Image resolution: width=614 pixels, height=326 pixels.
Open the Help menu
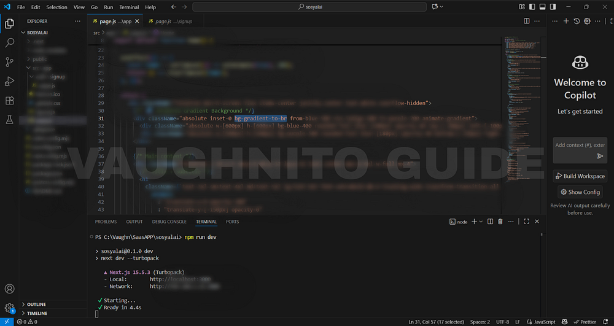point(150,7)
